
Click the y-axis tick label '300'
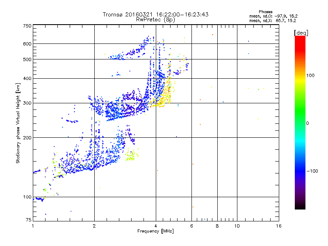point(27,103)
